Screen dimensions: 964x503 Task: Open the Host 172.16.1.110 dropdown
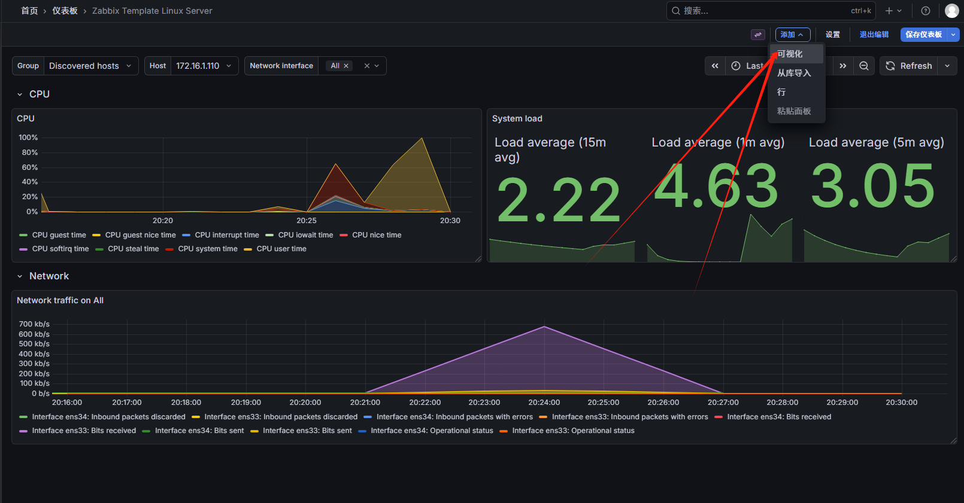click(204, 66)
